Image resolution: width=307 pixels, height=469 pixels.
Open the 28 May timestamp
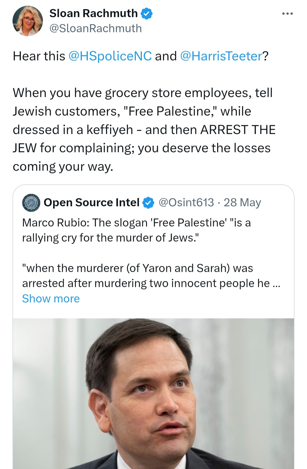tap(242, 203)
